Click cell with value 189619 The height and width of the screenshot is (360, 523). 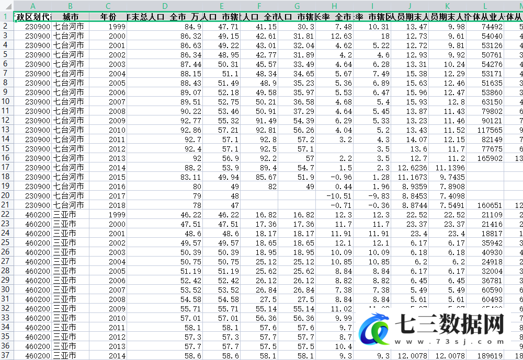[485, 356]
